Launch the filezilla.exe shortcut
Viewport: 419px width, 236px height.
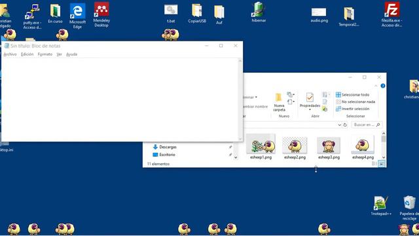pyautogui.click(x=392, y=14)
